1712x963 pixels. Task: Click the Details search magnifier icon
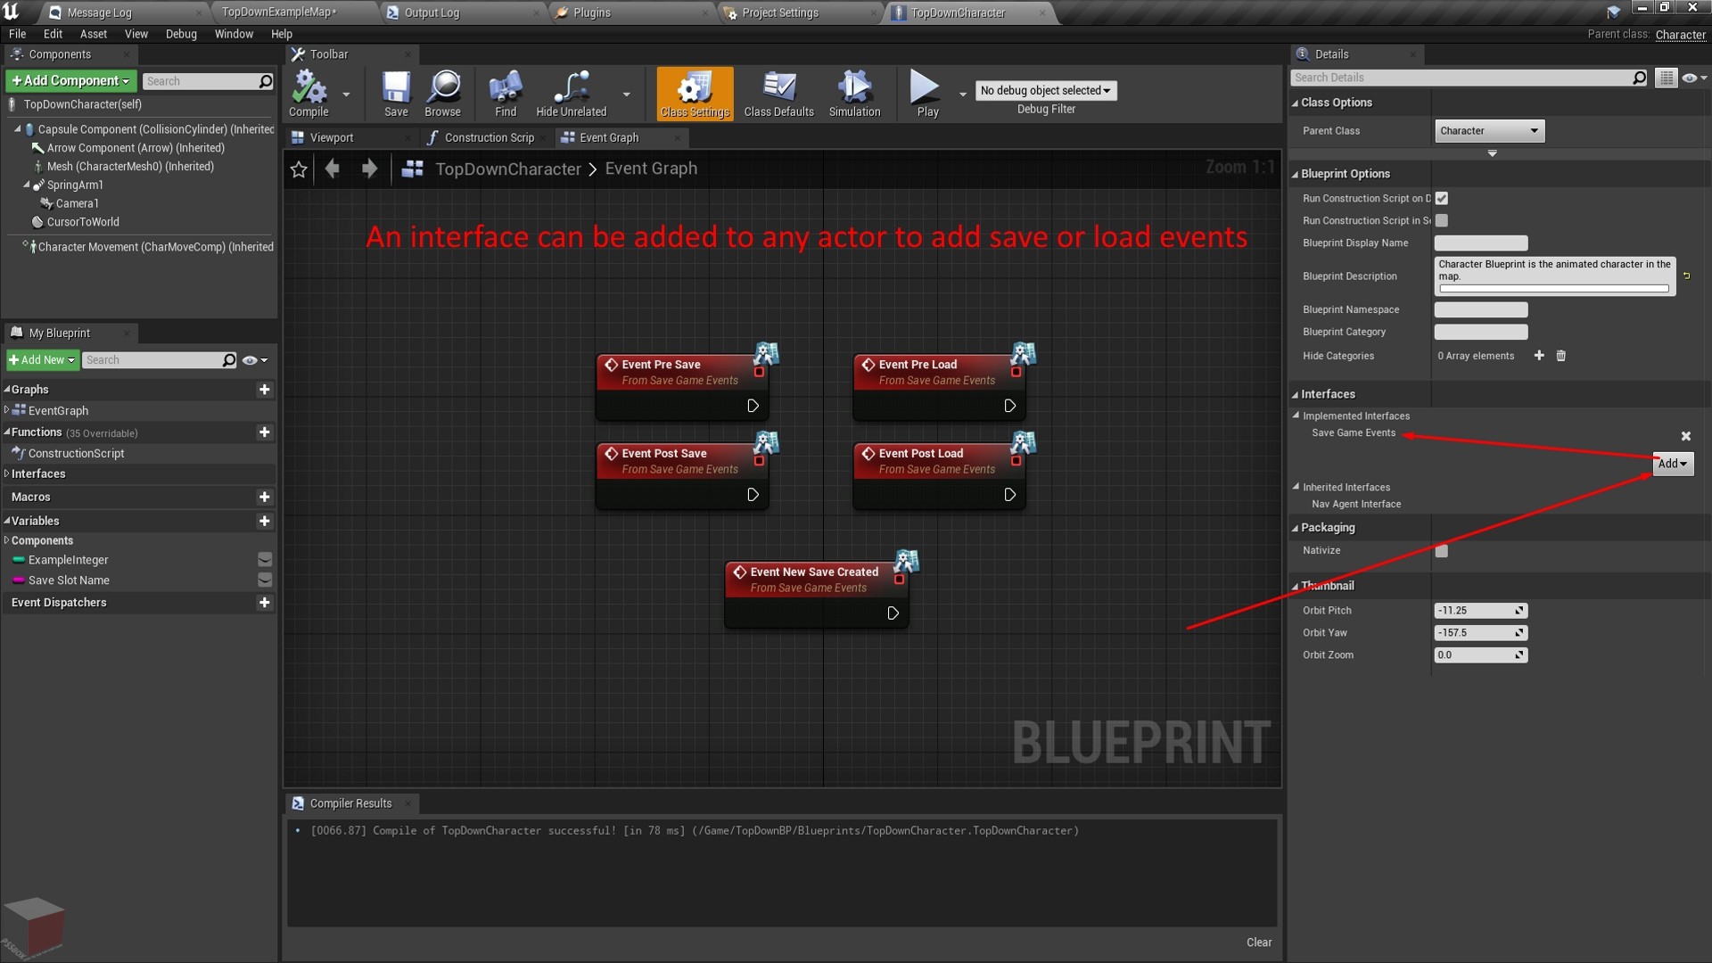point(1639,78)
